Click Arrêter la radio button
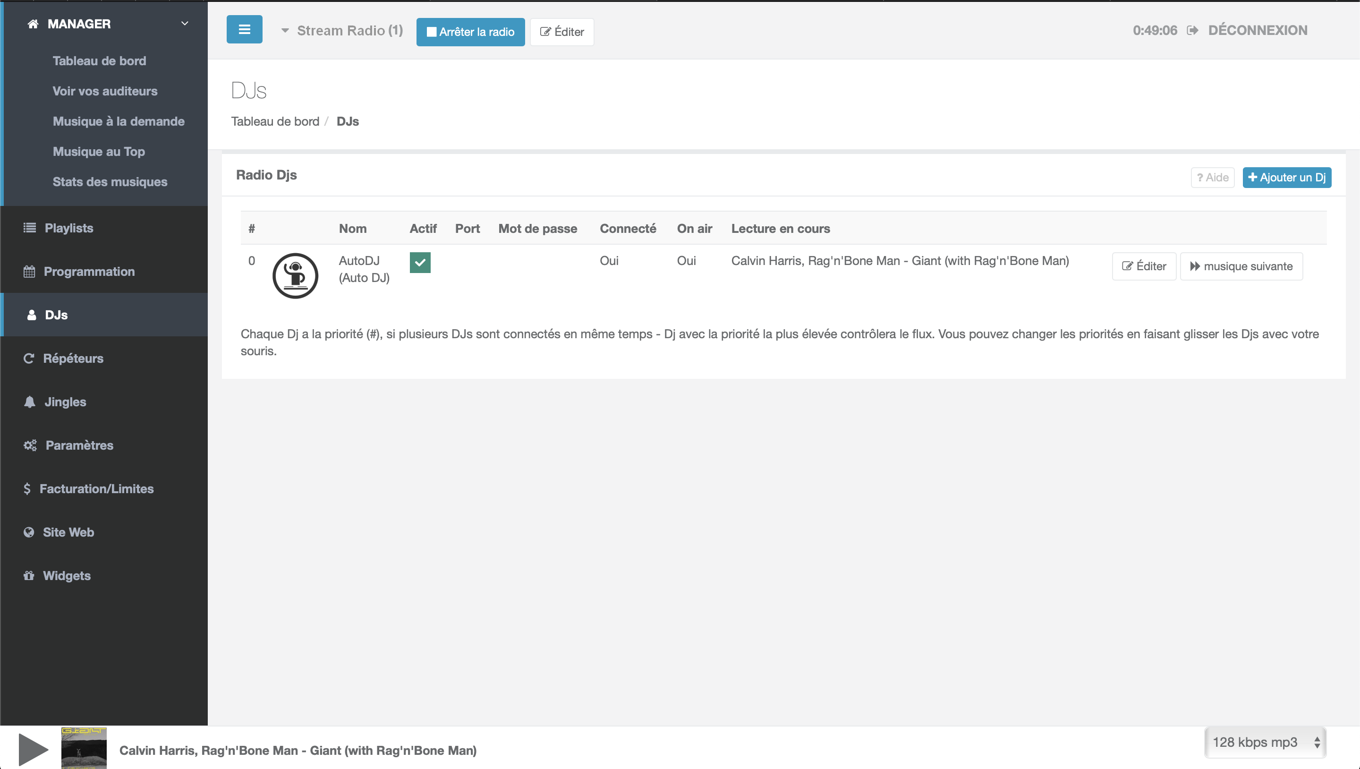Image resolution: width=1360 pixels, height=769 pixels. point(470,32)
